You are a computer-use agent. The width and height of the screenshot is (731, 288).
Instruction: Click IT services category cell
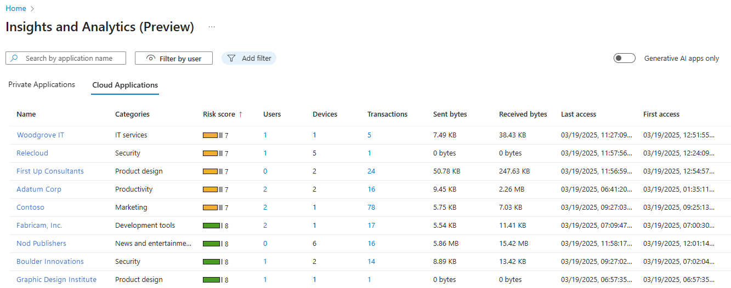131,135
